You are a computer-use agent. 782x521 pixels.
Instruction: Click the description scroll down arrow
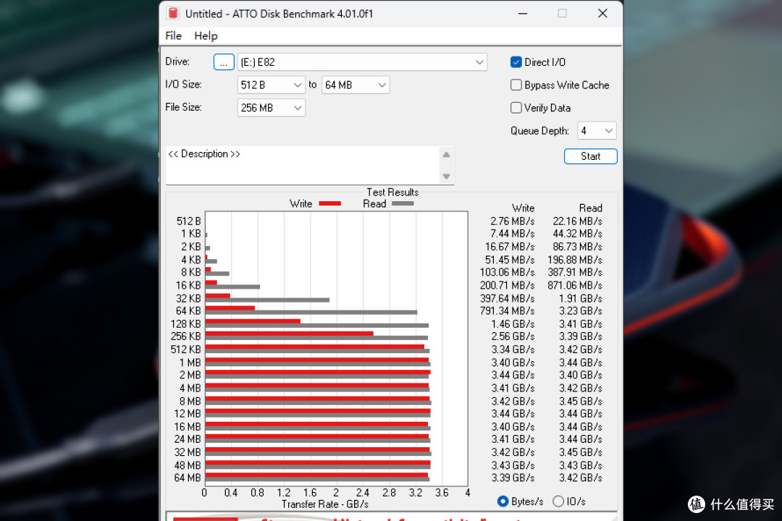point(446,177)
